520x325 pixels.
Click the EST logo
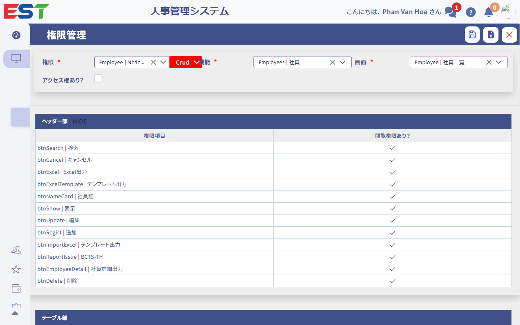[x=26, y=11]
